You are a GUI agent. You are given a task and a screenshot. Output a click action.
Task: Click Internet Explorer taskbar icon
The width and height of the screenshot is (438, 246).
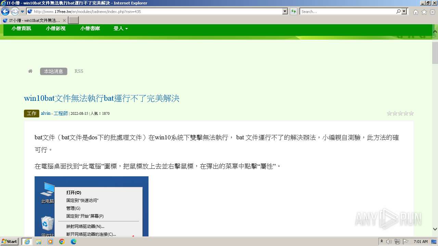pos(27,242)
